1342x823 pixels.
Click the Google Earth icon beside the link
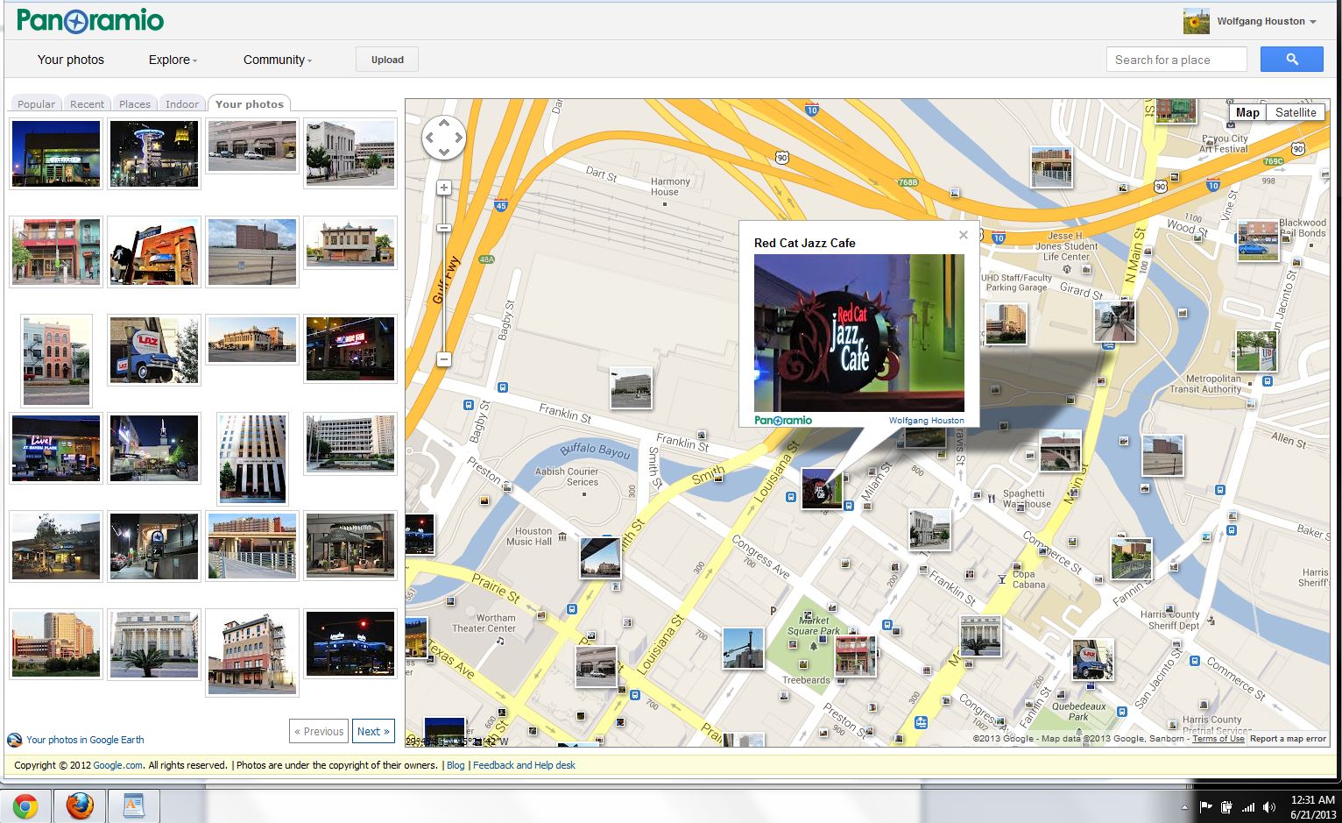point(14,740)
